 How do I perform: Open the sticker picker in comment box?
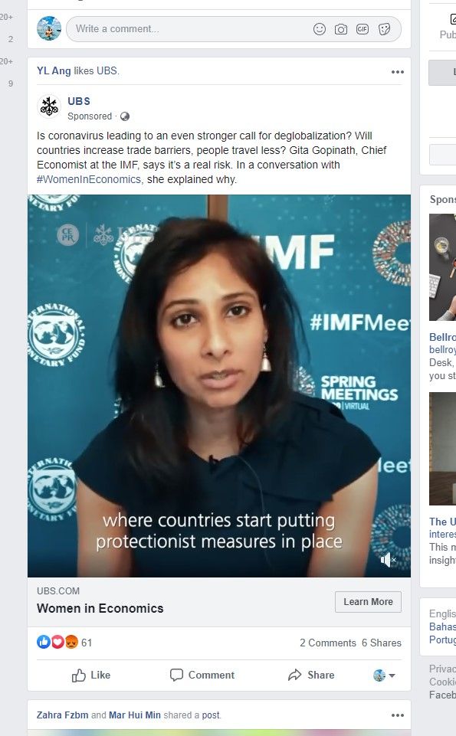pyautogui.click(x=384, y=29)
